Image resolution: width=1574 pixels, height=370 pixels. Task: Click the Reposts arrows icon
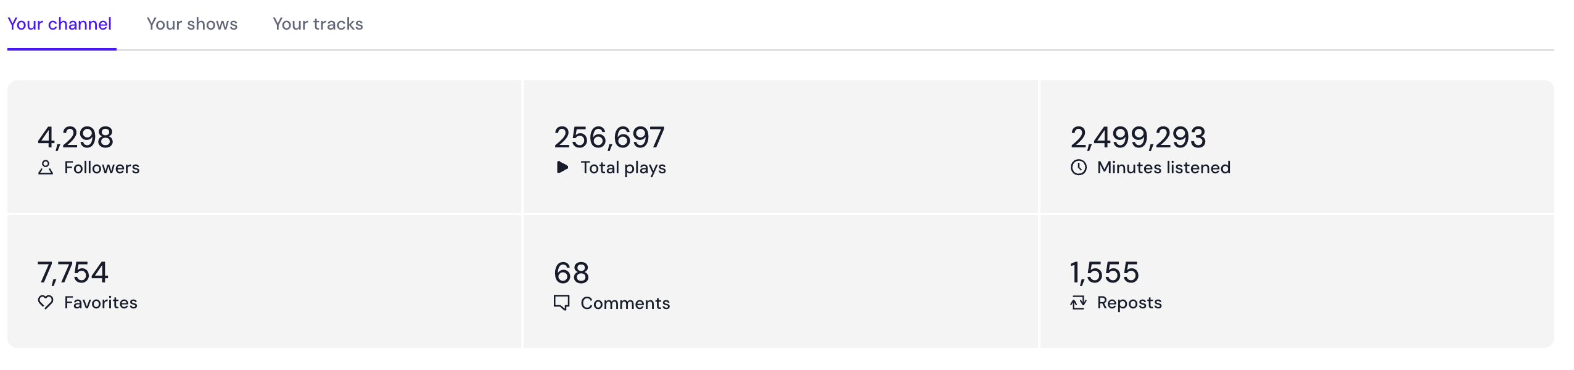pyautogui.click(x=1078, y=303)
